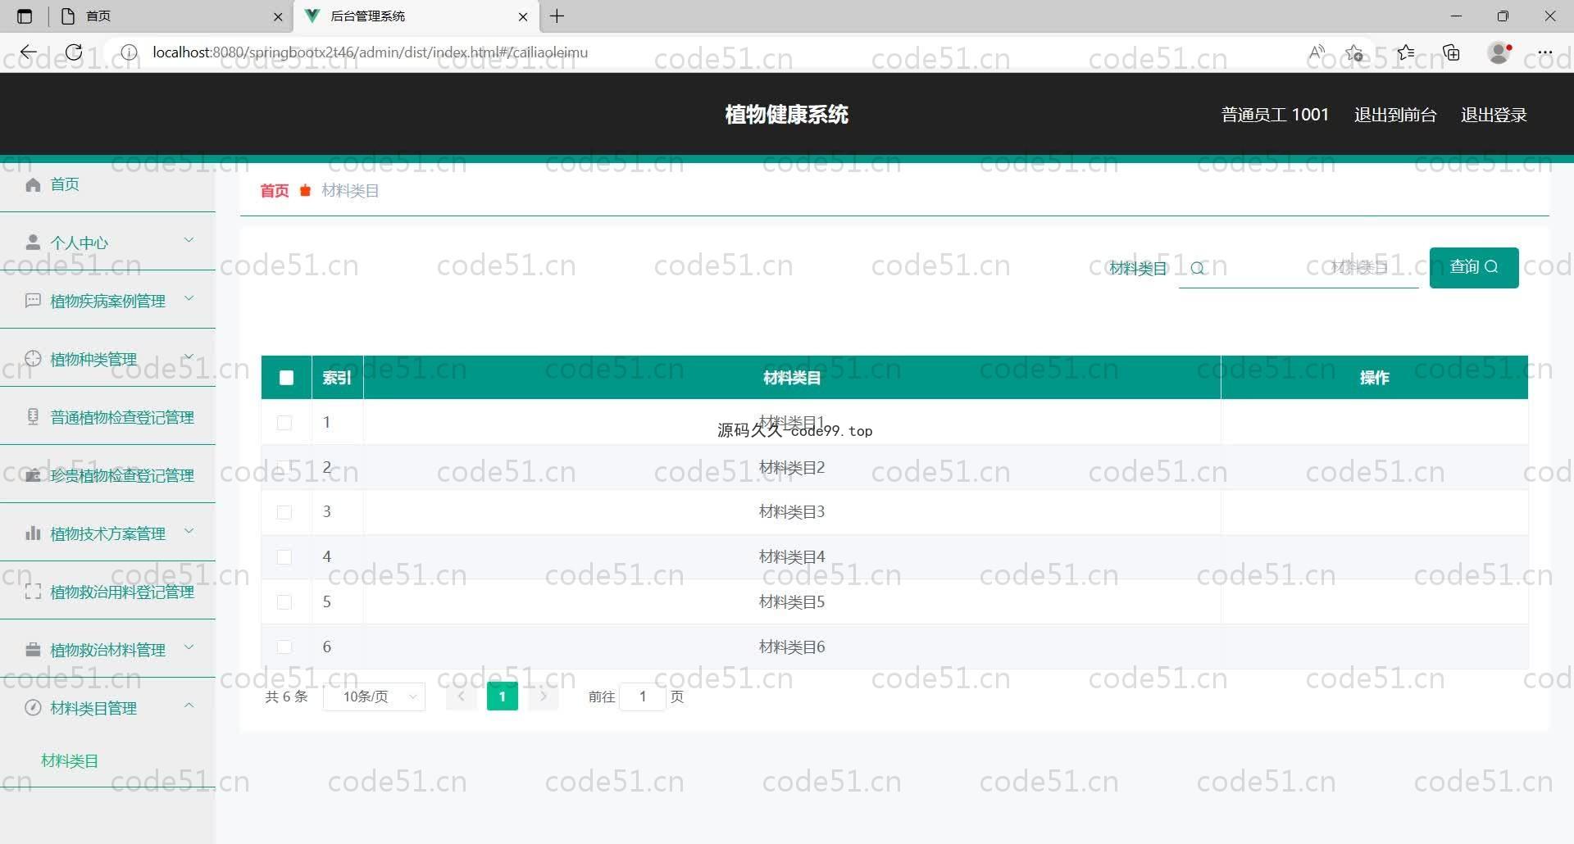
Task: Open the tab actions menu icon
Action: 25,16
